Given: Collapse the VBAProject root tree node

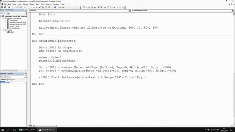Looking at the screenshot, I should point(1,16).
